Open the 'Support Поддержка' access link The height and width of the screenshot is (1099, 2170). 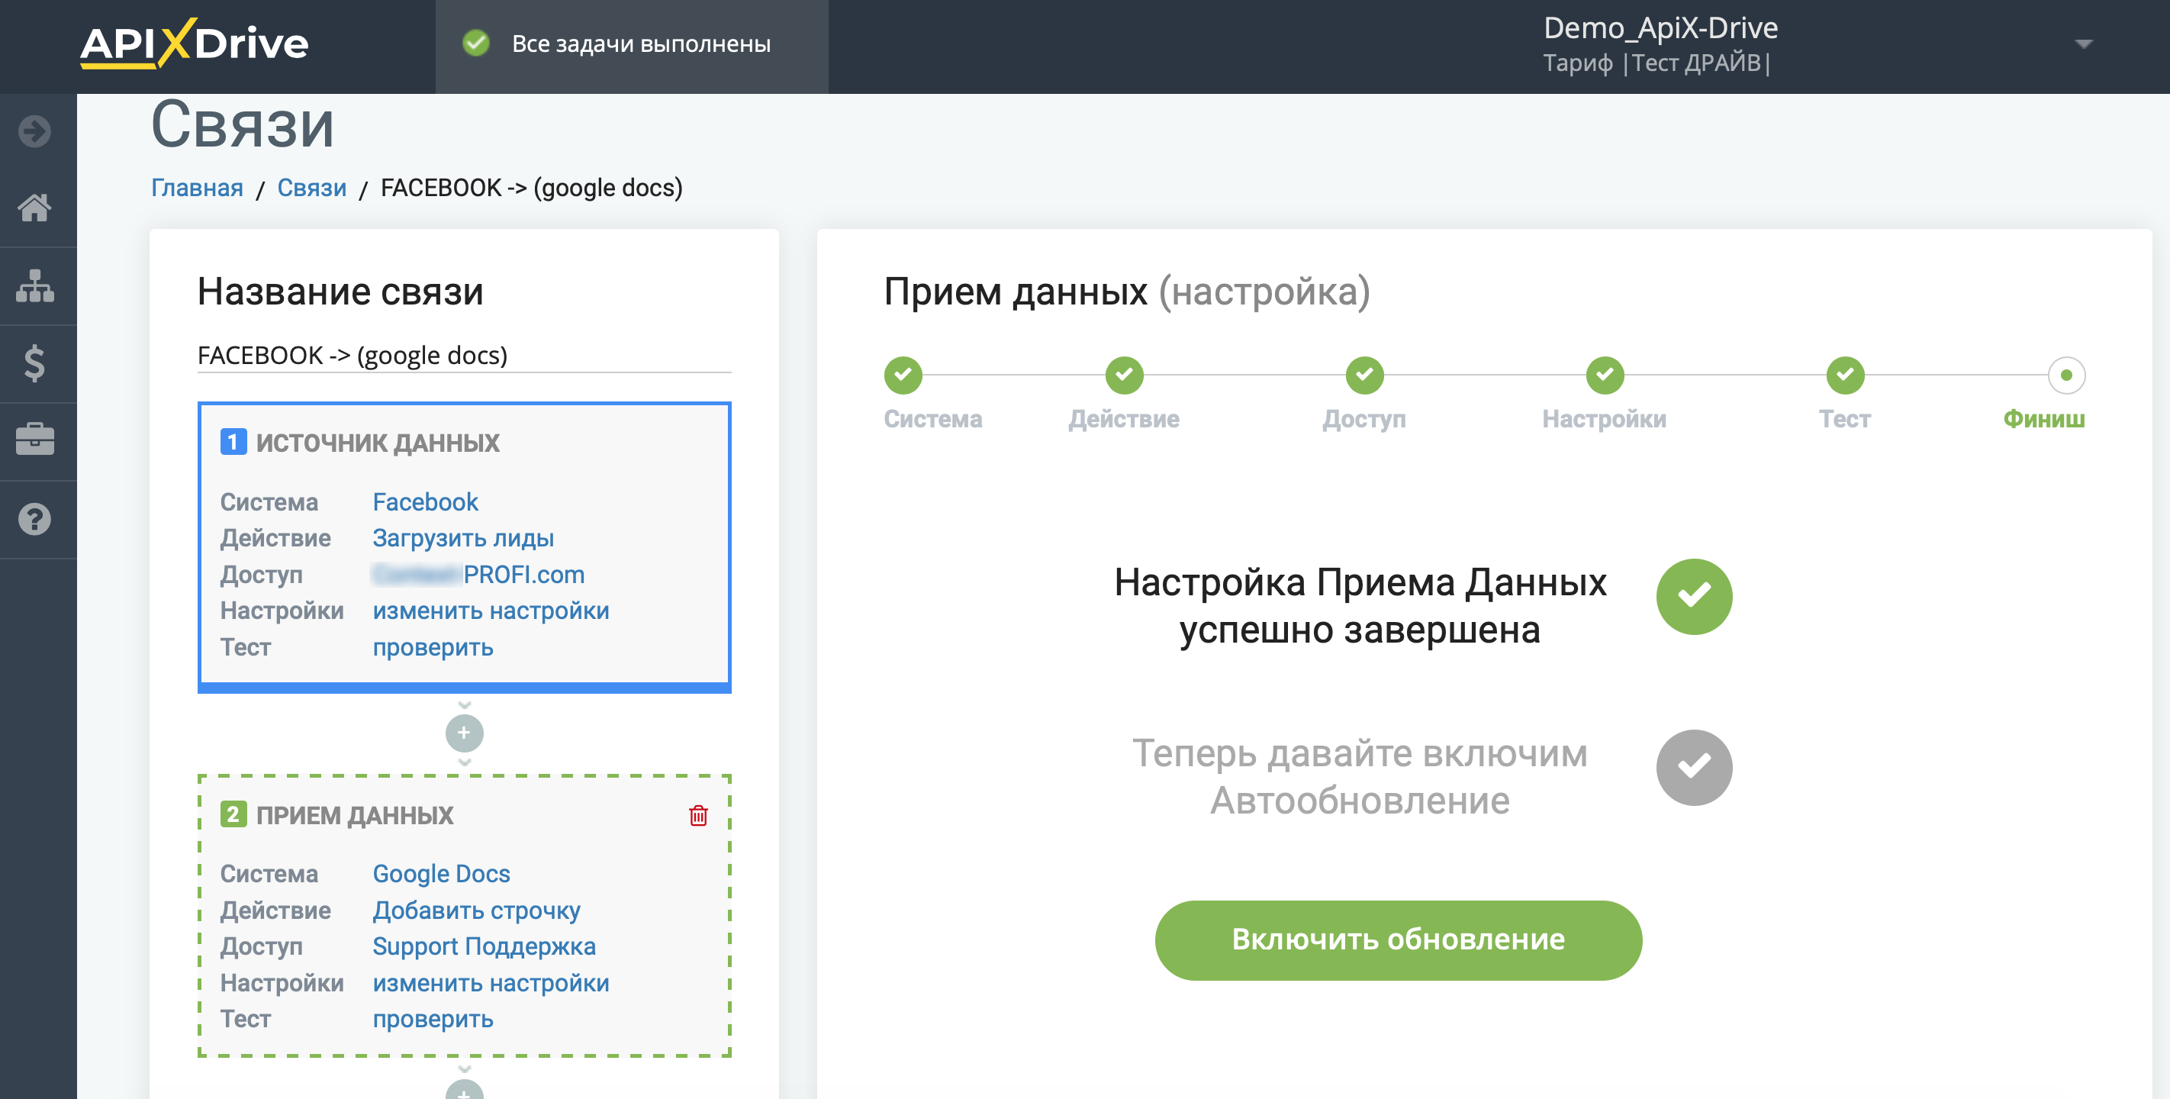point(485,946)
